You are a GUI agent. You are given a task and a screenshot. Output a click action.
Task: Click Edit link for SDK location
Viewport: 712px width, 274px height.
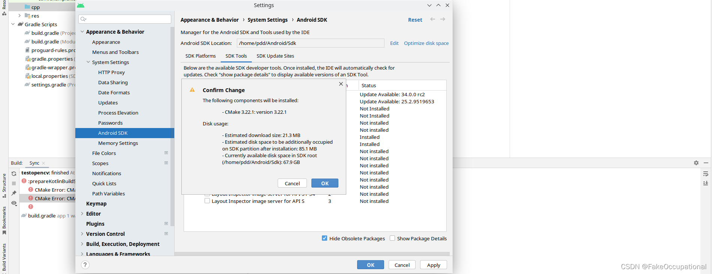tap(394, 43)
